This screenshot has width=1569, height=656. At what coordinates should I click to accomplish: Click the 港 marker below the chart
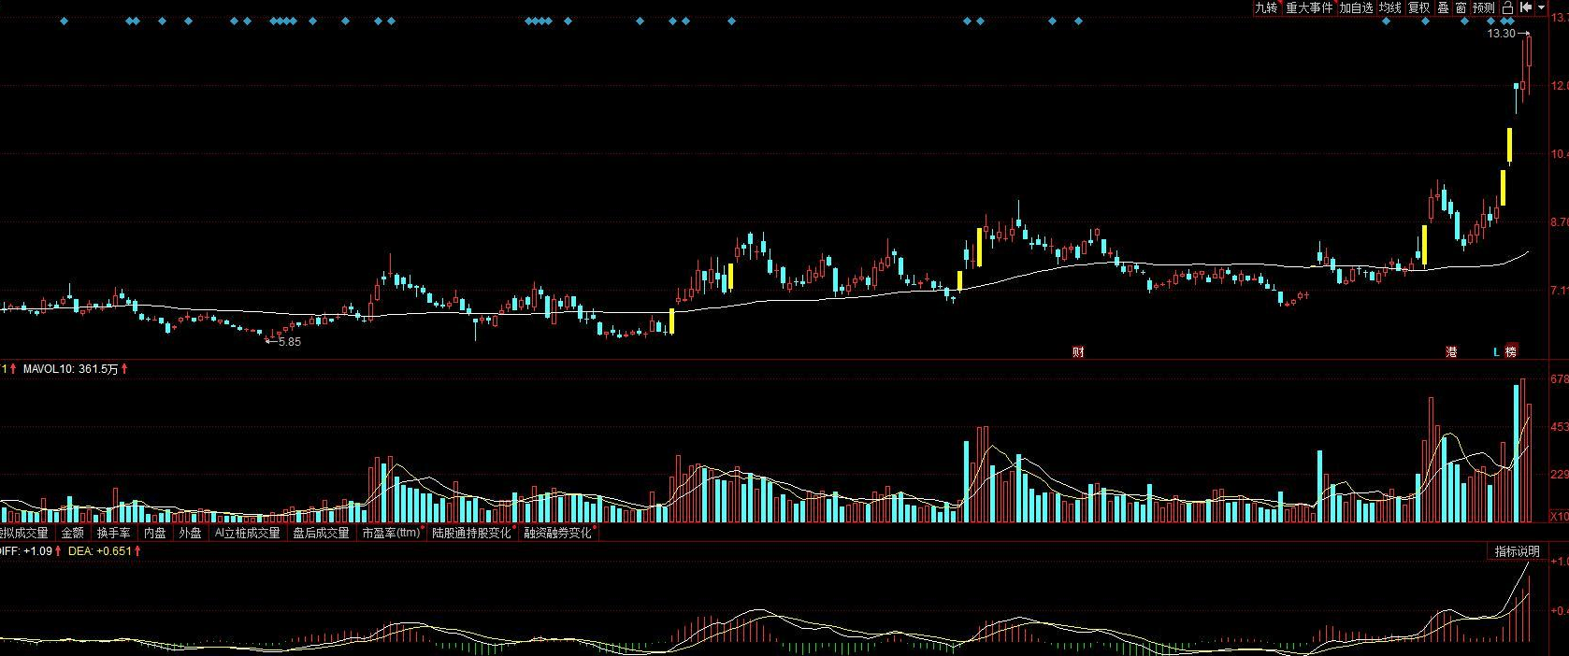pos(1451,352)
